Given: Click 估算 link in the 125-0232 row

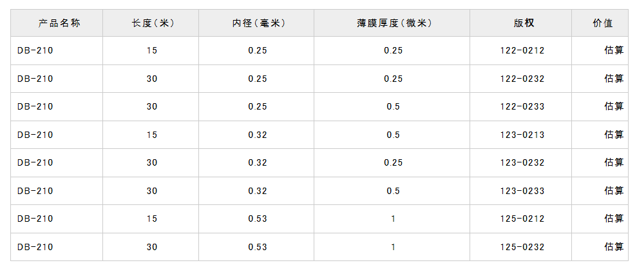Looking at the screenshot, I should point(614,247).
